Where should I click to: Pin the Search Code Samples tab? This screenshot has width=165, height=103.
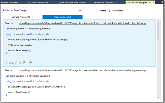(x=150, y=2)
